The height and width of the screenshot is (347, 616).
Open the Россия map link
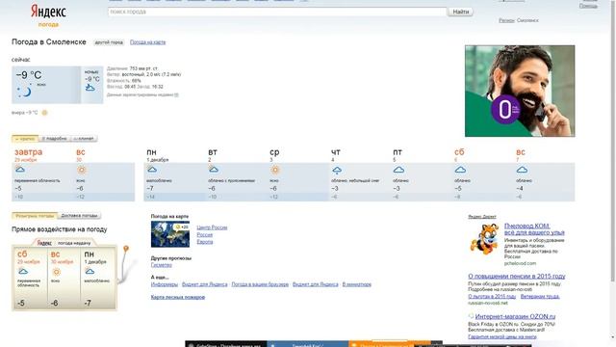[205, 234]
